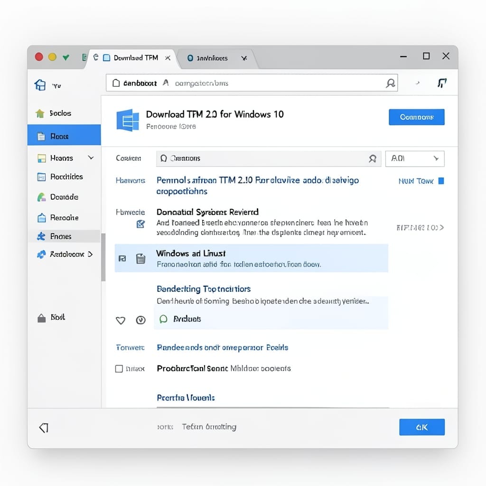Viewport: 486px width, 486px height.
Task: Click the red circle window button
Action: pyautogui.click(x=39, y=57)
